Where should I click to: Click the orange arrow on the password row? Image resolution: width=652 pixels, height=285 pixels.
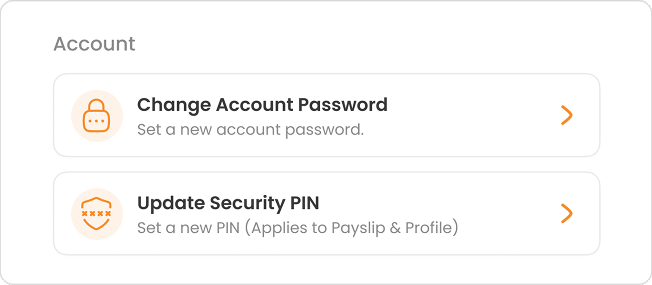coord(566,115)
